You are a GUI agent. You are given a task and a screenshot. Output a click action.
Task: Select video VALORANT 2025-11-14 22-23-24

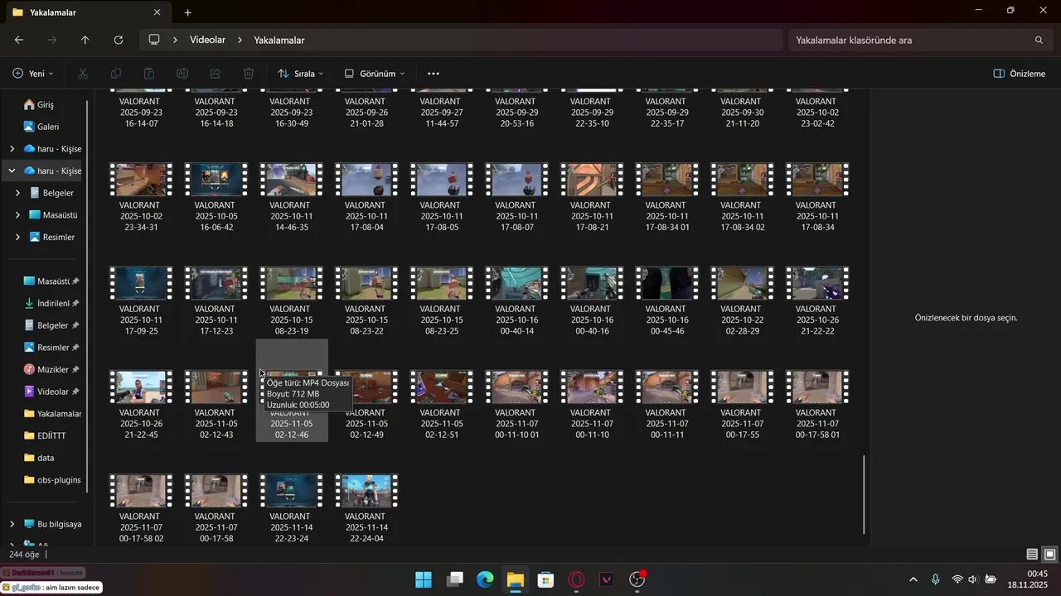click(x=290, y=508)
